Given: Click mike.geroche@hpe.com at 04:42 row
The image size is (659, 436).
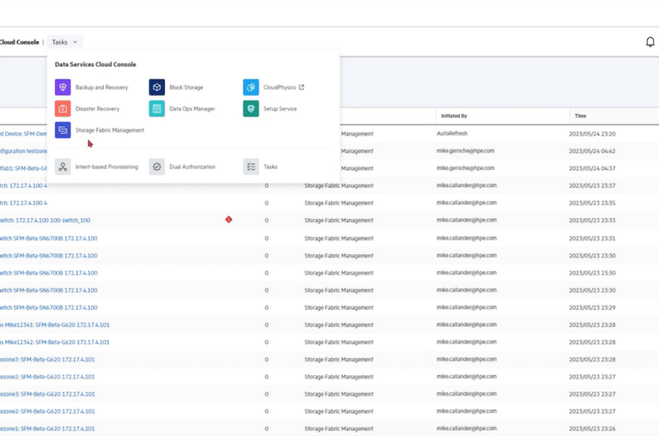Looking at the screenshot, I should click(466, 150).
